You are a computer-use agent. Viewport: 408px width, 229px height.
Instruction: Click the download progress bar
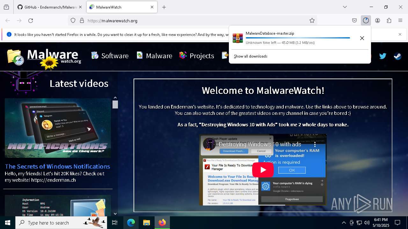[x=298, y=38]
